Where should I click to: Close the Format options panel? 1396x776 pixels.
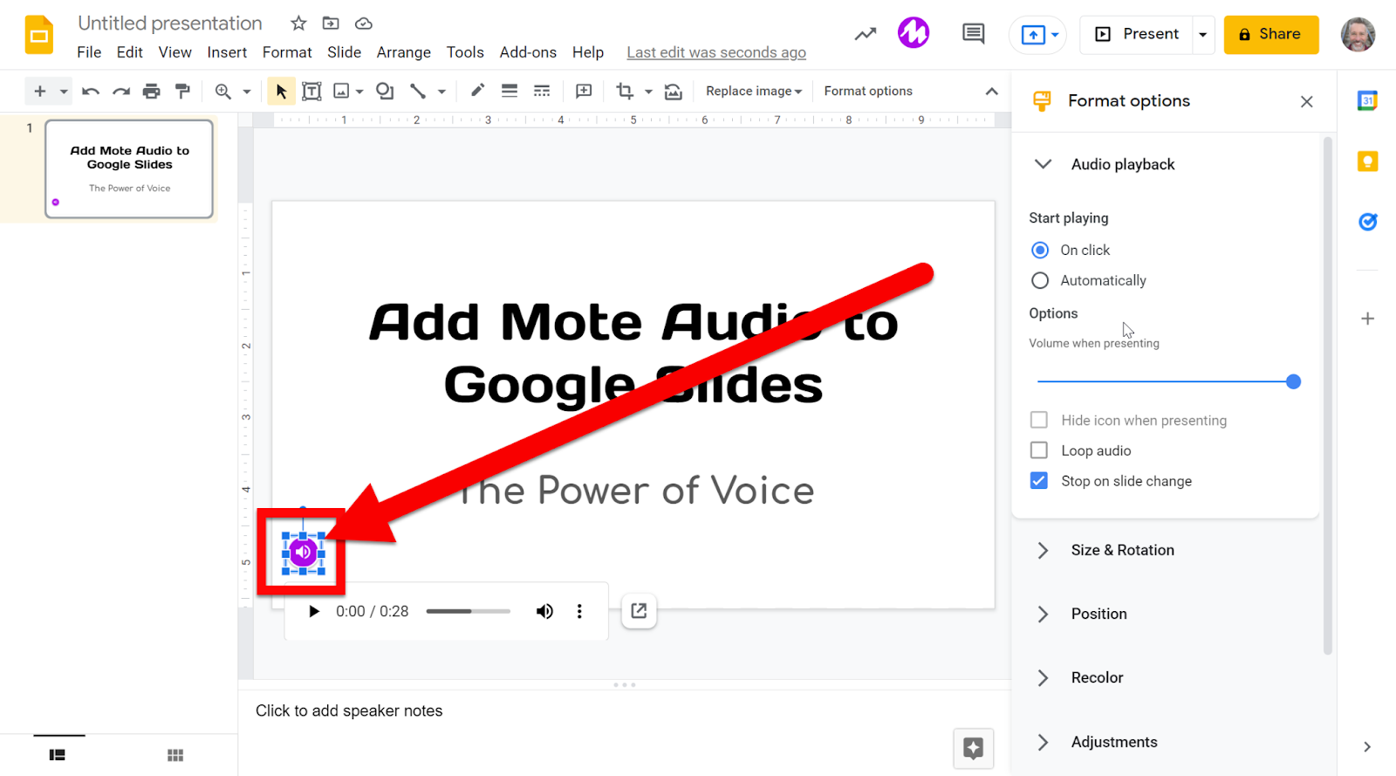(x=1306, y=101)
